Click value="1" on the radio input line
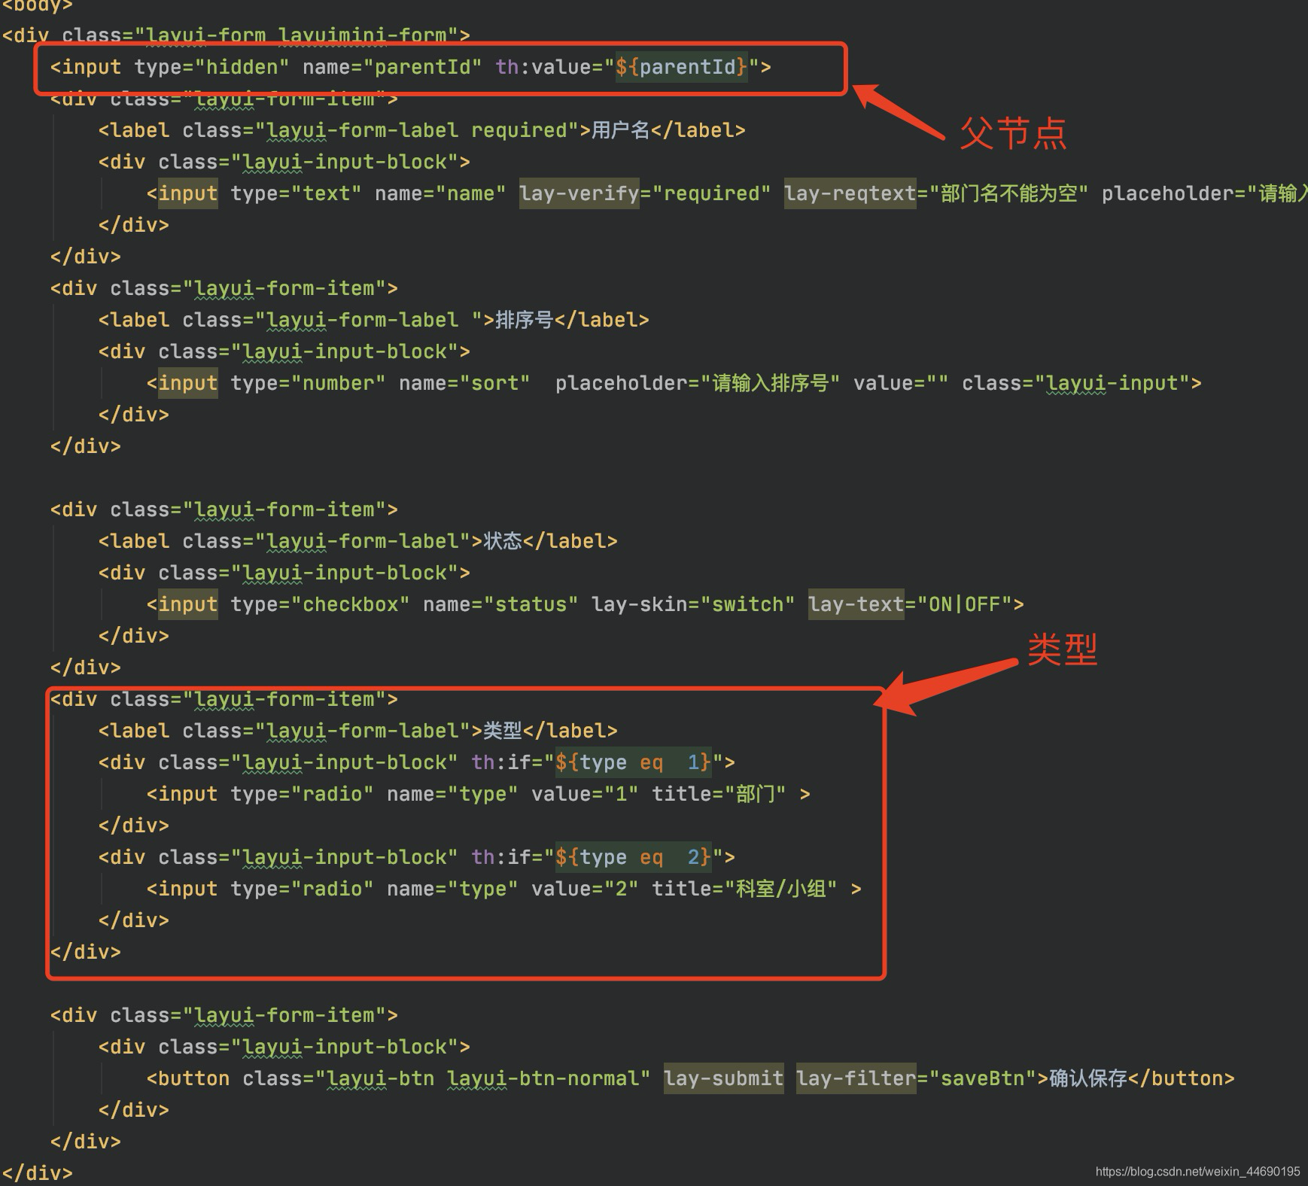The width and height of the screenshot is (1308, 1186). 585,794
